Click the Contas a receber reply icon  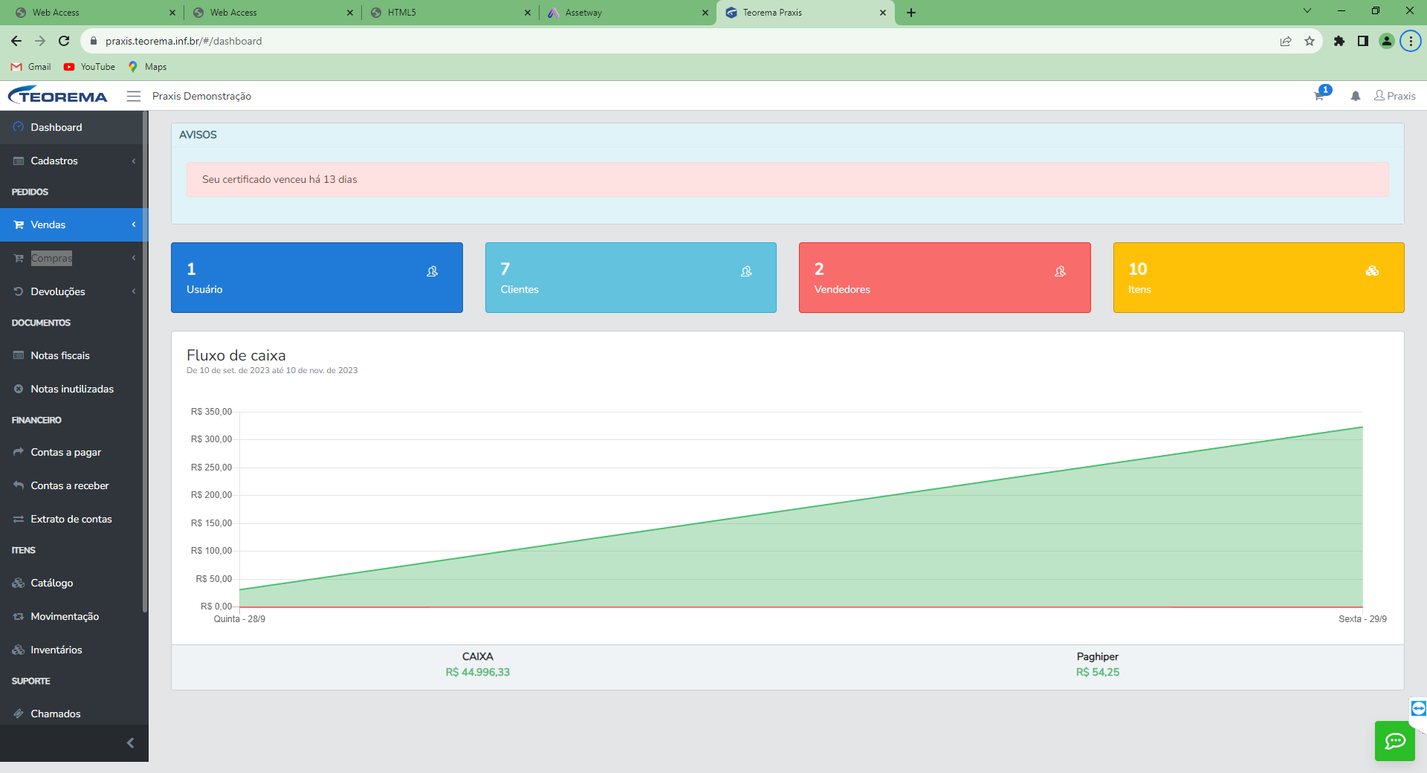19,485
